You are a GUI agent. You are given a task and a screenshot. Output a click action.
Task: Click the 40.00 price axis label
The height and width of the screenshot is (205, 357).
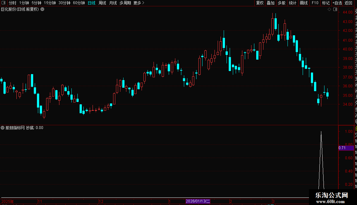(348, 49)
